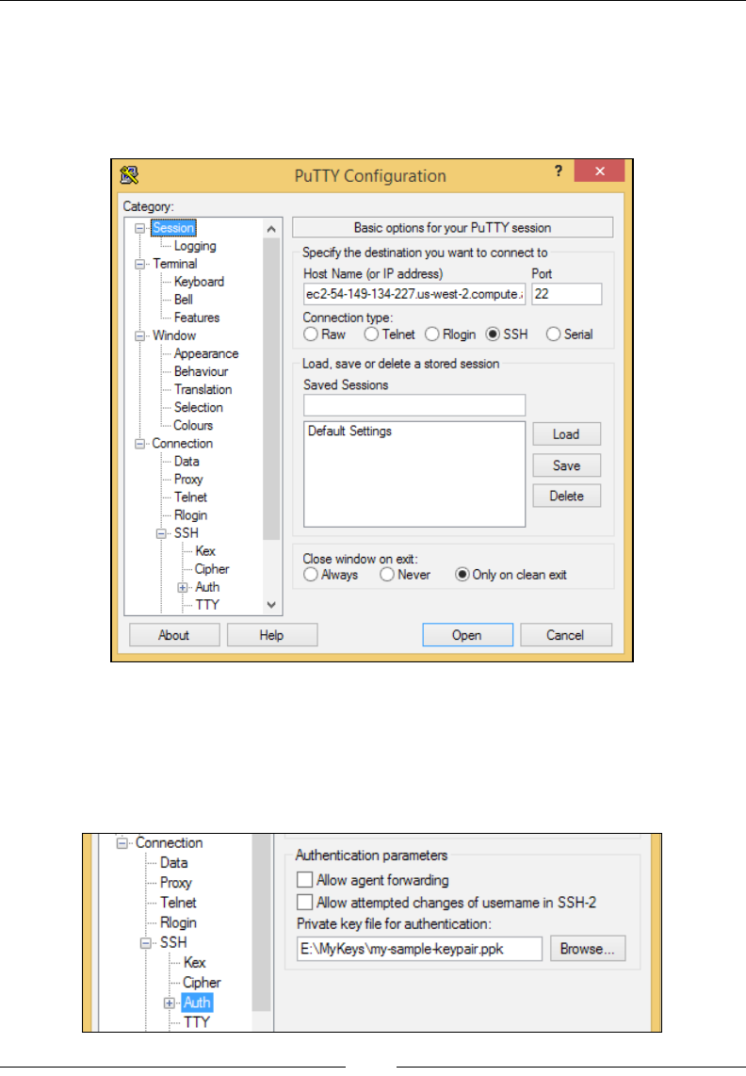Set close window on exit to Never
Screen dimensions: 746x1076
(387, 575)
